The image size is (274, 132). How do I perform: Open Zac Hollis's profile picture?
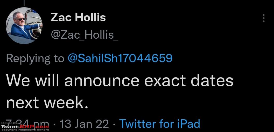tap(24, 25)
